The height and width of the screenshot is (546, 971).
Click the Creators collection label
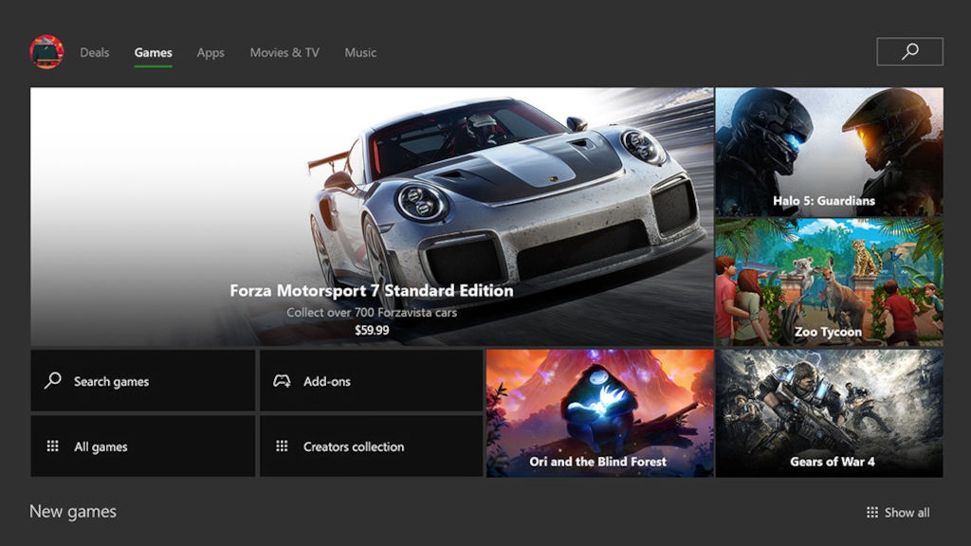click(x=354, y=446)
